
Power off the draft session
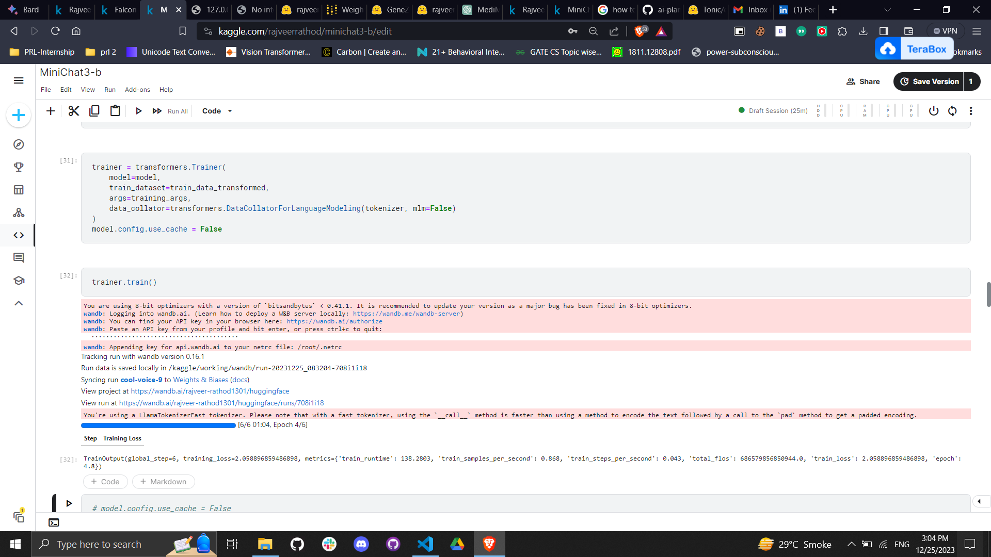[934, 111]
